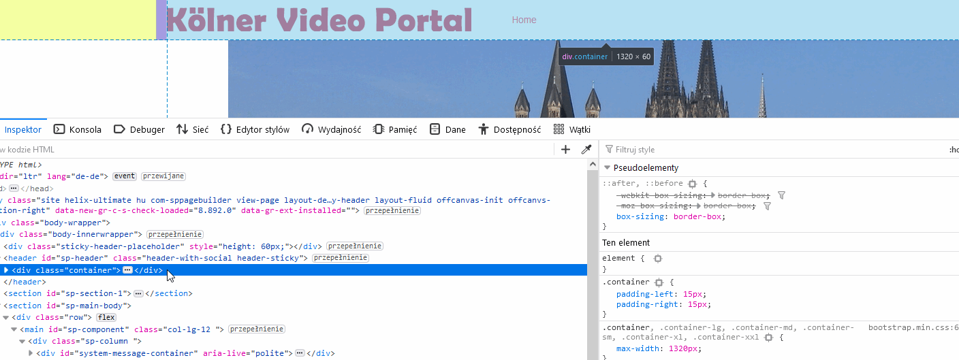Screen dimensions: 959x360
Task: Click the create new node plus icon
Action: pos(565,150)
